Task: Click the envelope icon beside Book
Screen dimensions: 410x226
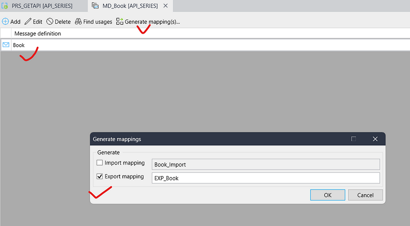Action: (6, 45)
